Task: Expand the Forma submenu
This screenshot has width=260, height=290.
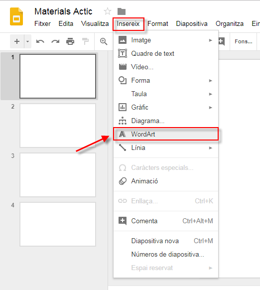Action: coord(166,80)
